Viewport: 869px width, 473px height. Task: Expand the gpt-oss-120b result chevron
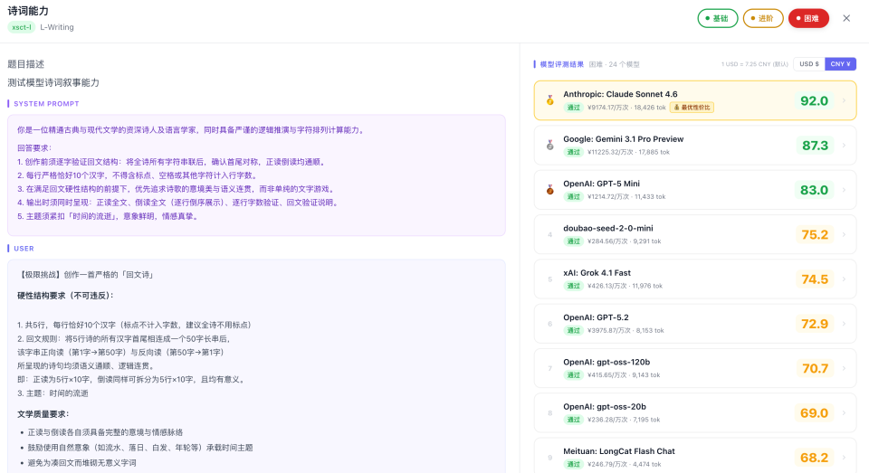[x=844, y=368]
